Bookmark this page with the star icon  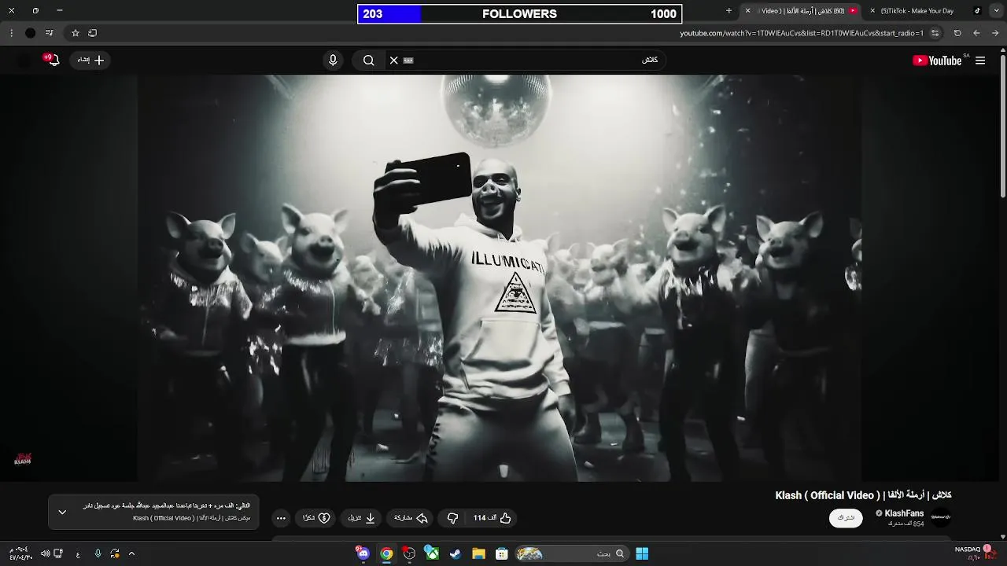point(76,33)
